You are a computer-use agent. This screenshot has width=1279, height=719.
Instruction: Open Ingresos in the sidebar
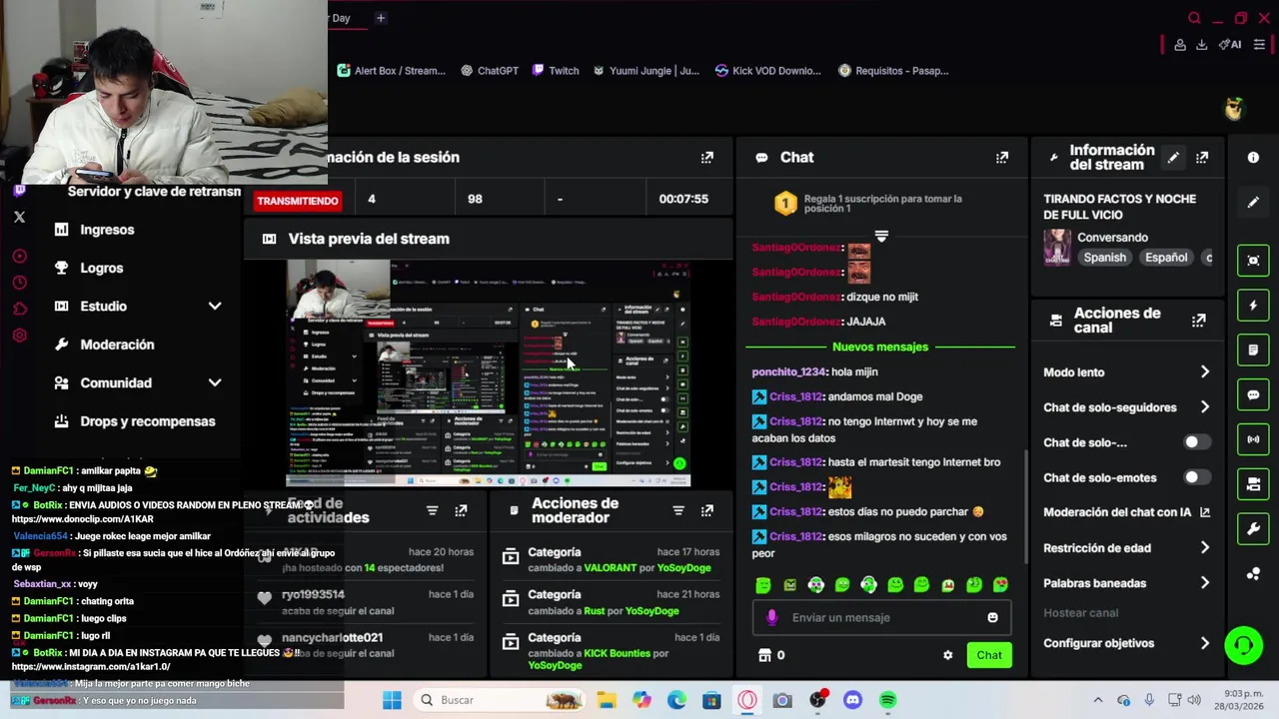pyautogui.click(x=95, y=230)
